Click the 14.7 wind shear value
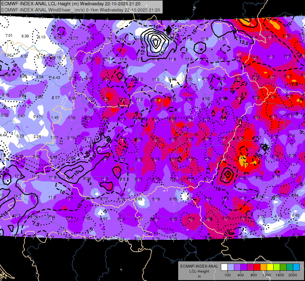305x281 pixels. (x=17, y=196)
